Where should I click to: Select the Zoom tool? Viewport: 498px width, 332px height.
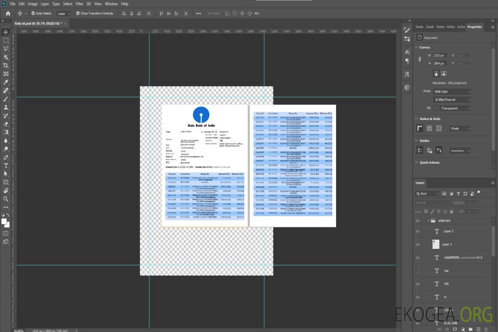6,199
